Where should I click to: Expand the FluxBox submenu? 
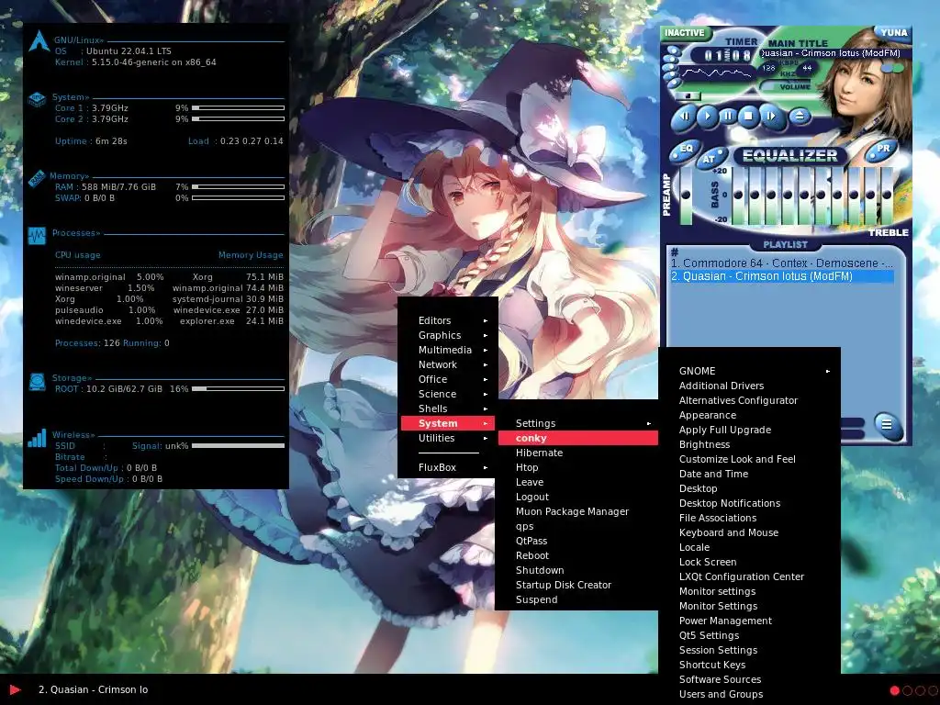pyautogui.click(x=448, y=467)
